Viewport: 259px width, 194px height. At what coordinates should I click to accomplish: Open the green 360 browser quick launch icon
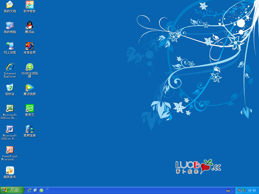coord(41,190)
